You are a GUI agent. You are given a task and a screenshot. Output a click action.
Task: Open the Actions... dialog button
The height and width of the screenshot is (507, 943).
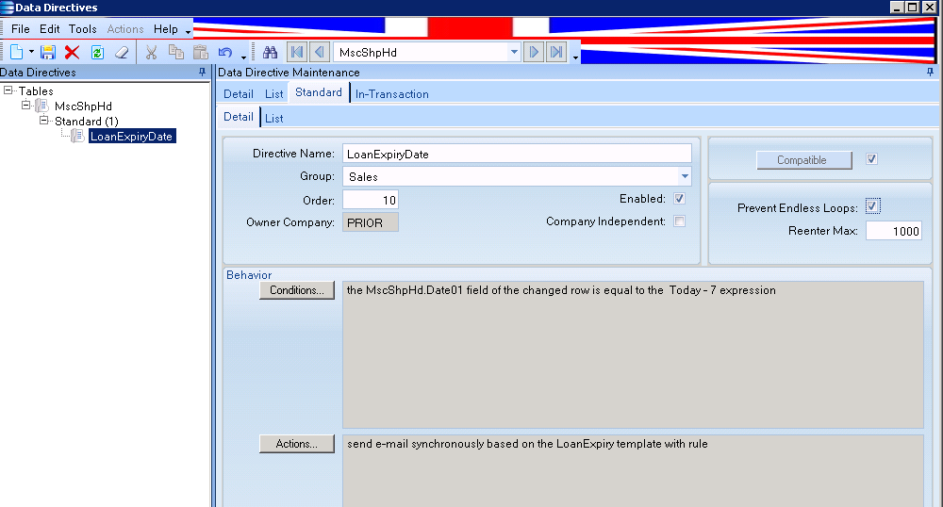(297, 444)
